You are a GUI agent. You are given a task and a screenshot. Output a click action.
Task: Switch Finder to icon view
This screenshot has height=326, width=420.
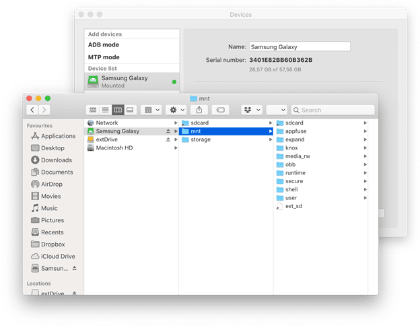click(x=93, y=110)
